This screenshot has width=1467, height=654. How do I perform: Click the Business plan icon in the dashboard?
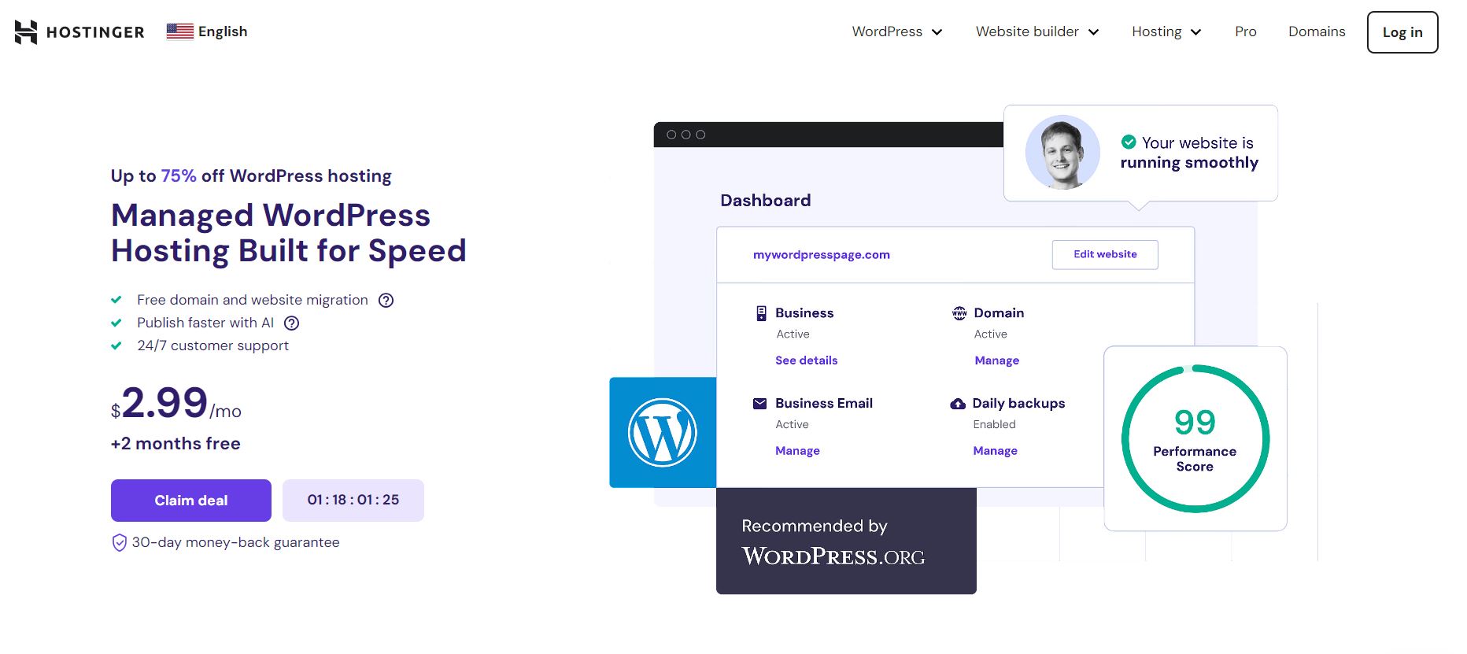point(761,313)
